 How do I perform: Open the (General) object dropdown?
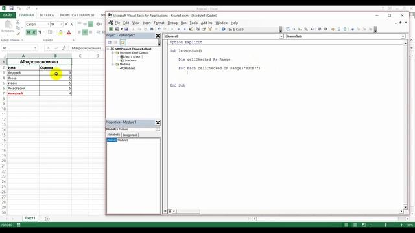click(281, 36)
